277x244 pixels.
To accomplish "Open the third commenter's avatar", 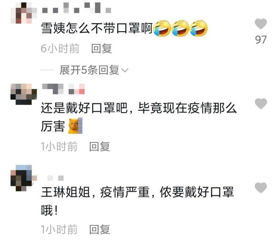I will pos(24,178).
